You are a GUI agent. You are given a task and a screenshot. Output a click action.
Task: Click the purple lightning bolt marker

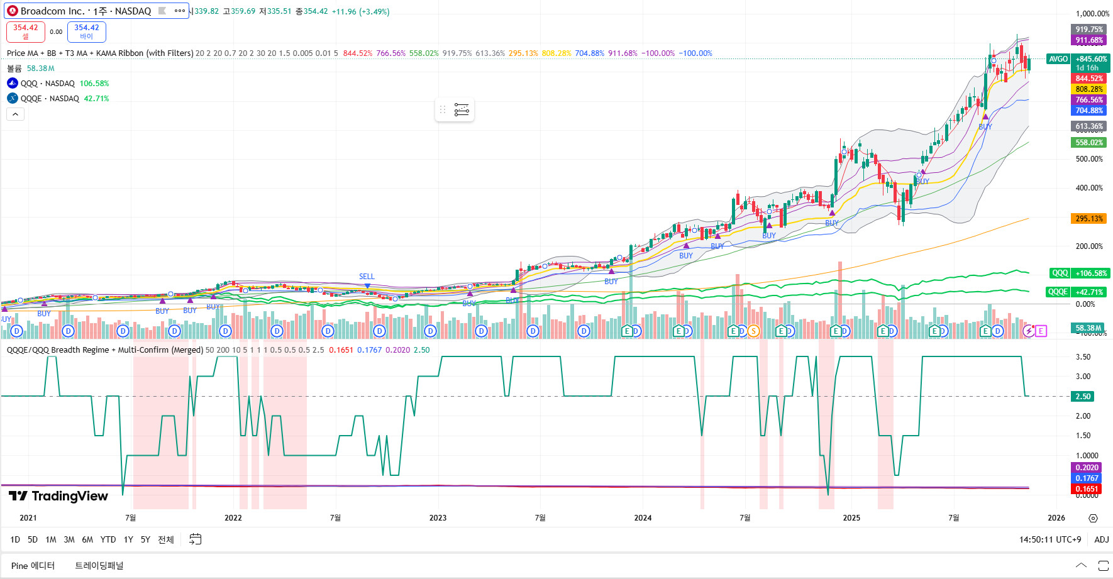pos(1029,331)
